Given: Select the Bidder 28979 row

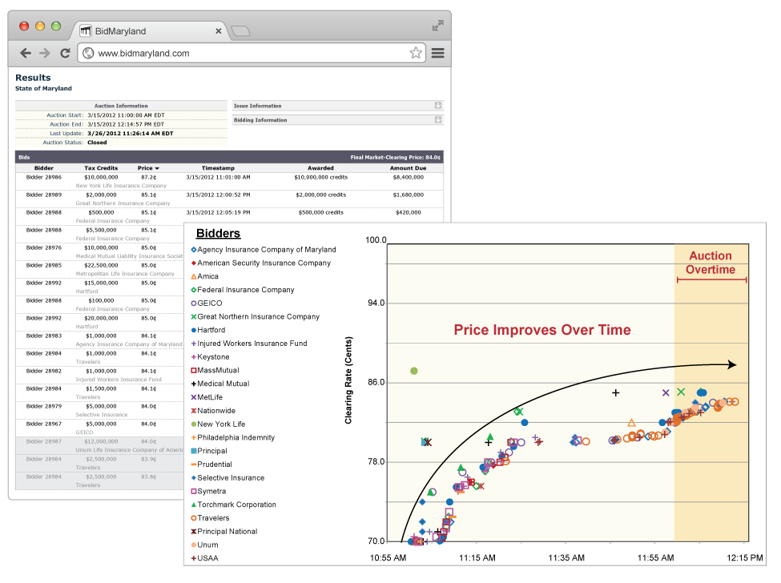Looking at the screenshot, I should (99, 410).
